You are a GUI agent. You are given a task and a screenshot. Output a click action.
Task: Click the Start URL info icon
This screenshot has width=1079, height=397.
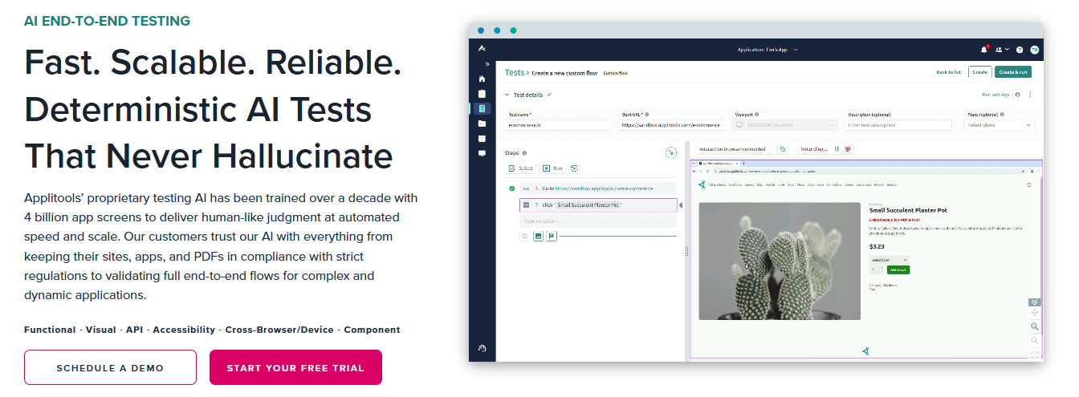(x=646, y=115)
